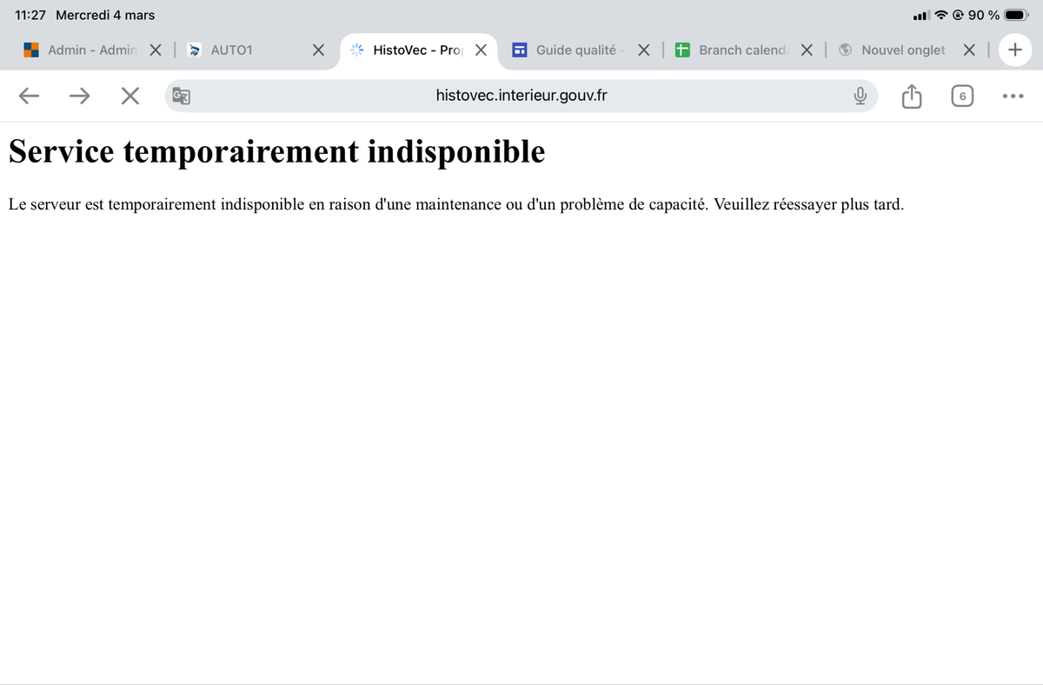Tap the Wi-Fi status icon
This screenshot has width=1043, height=685.
(x=941, y=15)
